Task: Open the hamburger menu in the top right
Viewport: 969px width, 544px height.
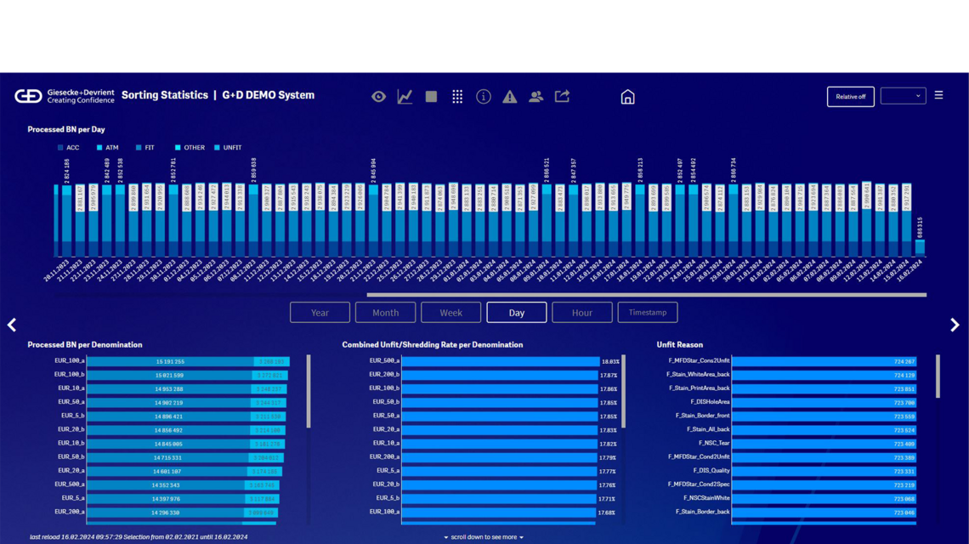Action: [938, 96]
